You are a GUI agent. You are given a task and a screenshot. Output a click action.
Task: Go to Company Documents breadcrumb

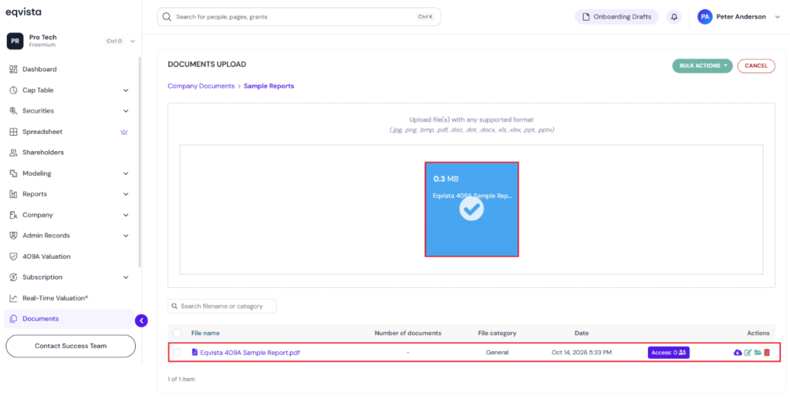201,86
